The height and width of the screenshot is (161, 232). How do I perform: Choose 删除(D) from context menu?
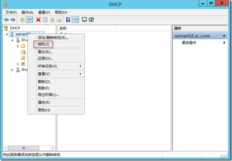(x=61, y=81)
